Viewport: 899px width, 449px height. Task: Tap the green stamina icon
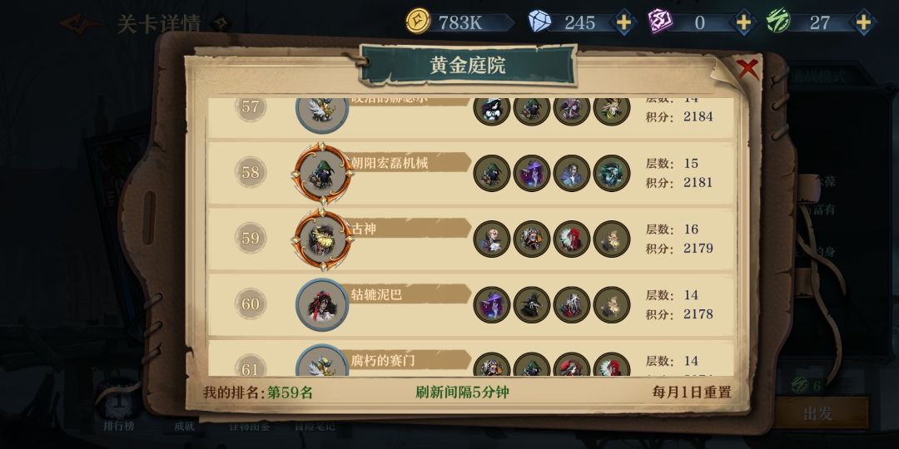click(778, 22)
